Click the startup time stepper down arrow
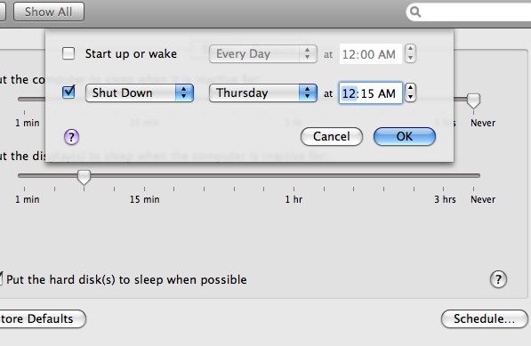The image size is (531, 346). click(410, 58)
